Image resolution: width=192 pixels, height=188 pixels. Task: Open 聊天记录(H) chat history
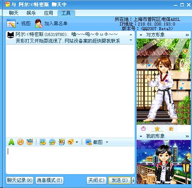click(20, 180)
